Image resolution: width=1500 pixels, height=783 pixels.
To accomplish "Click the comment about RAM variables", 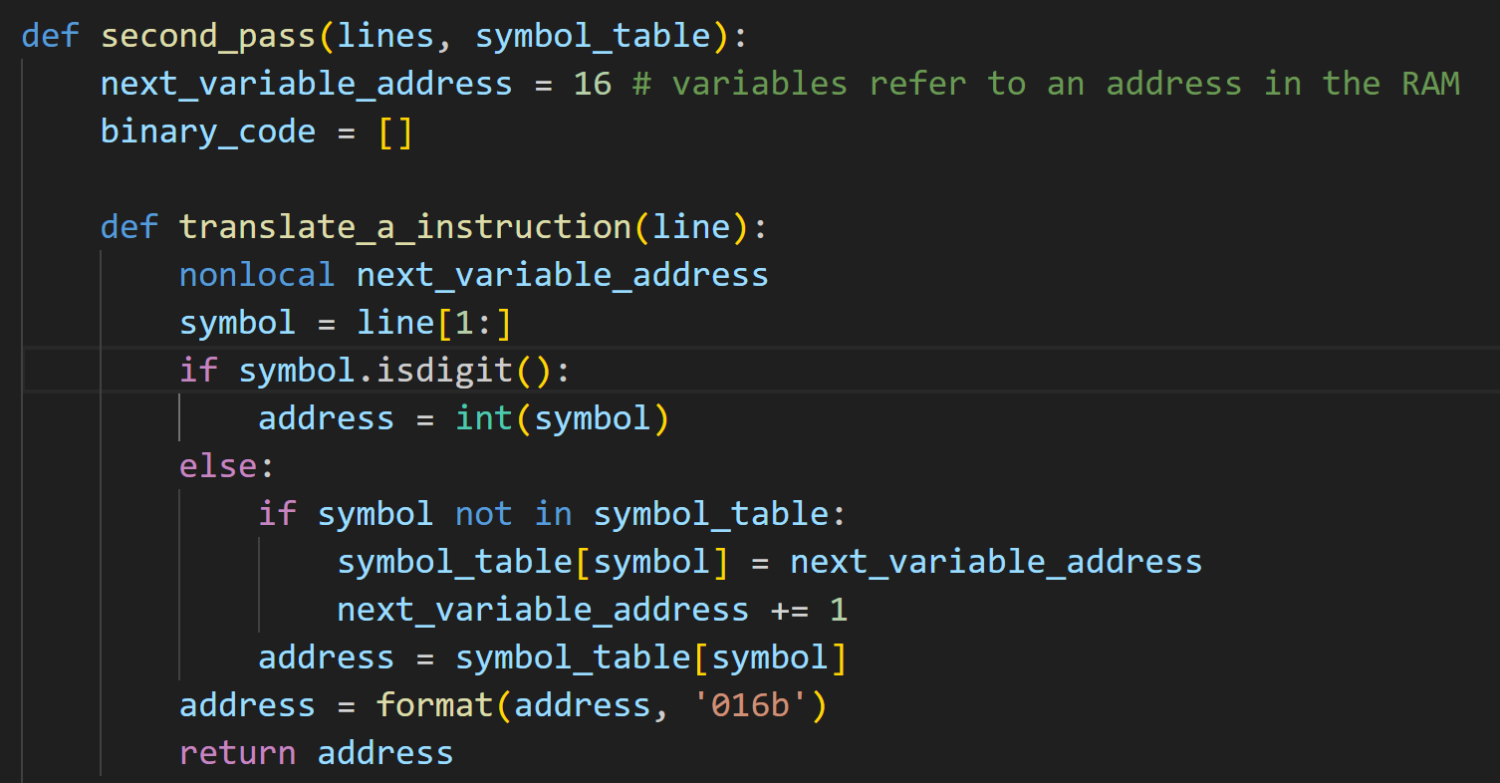I will [1046, 84].
